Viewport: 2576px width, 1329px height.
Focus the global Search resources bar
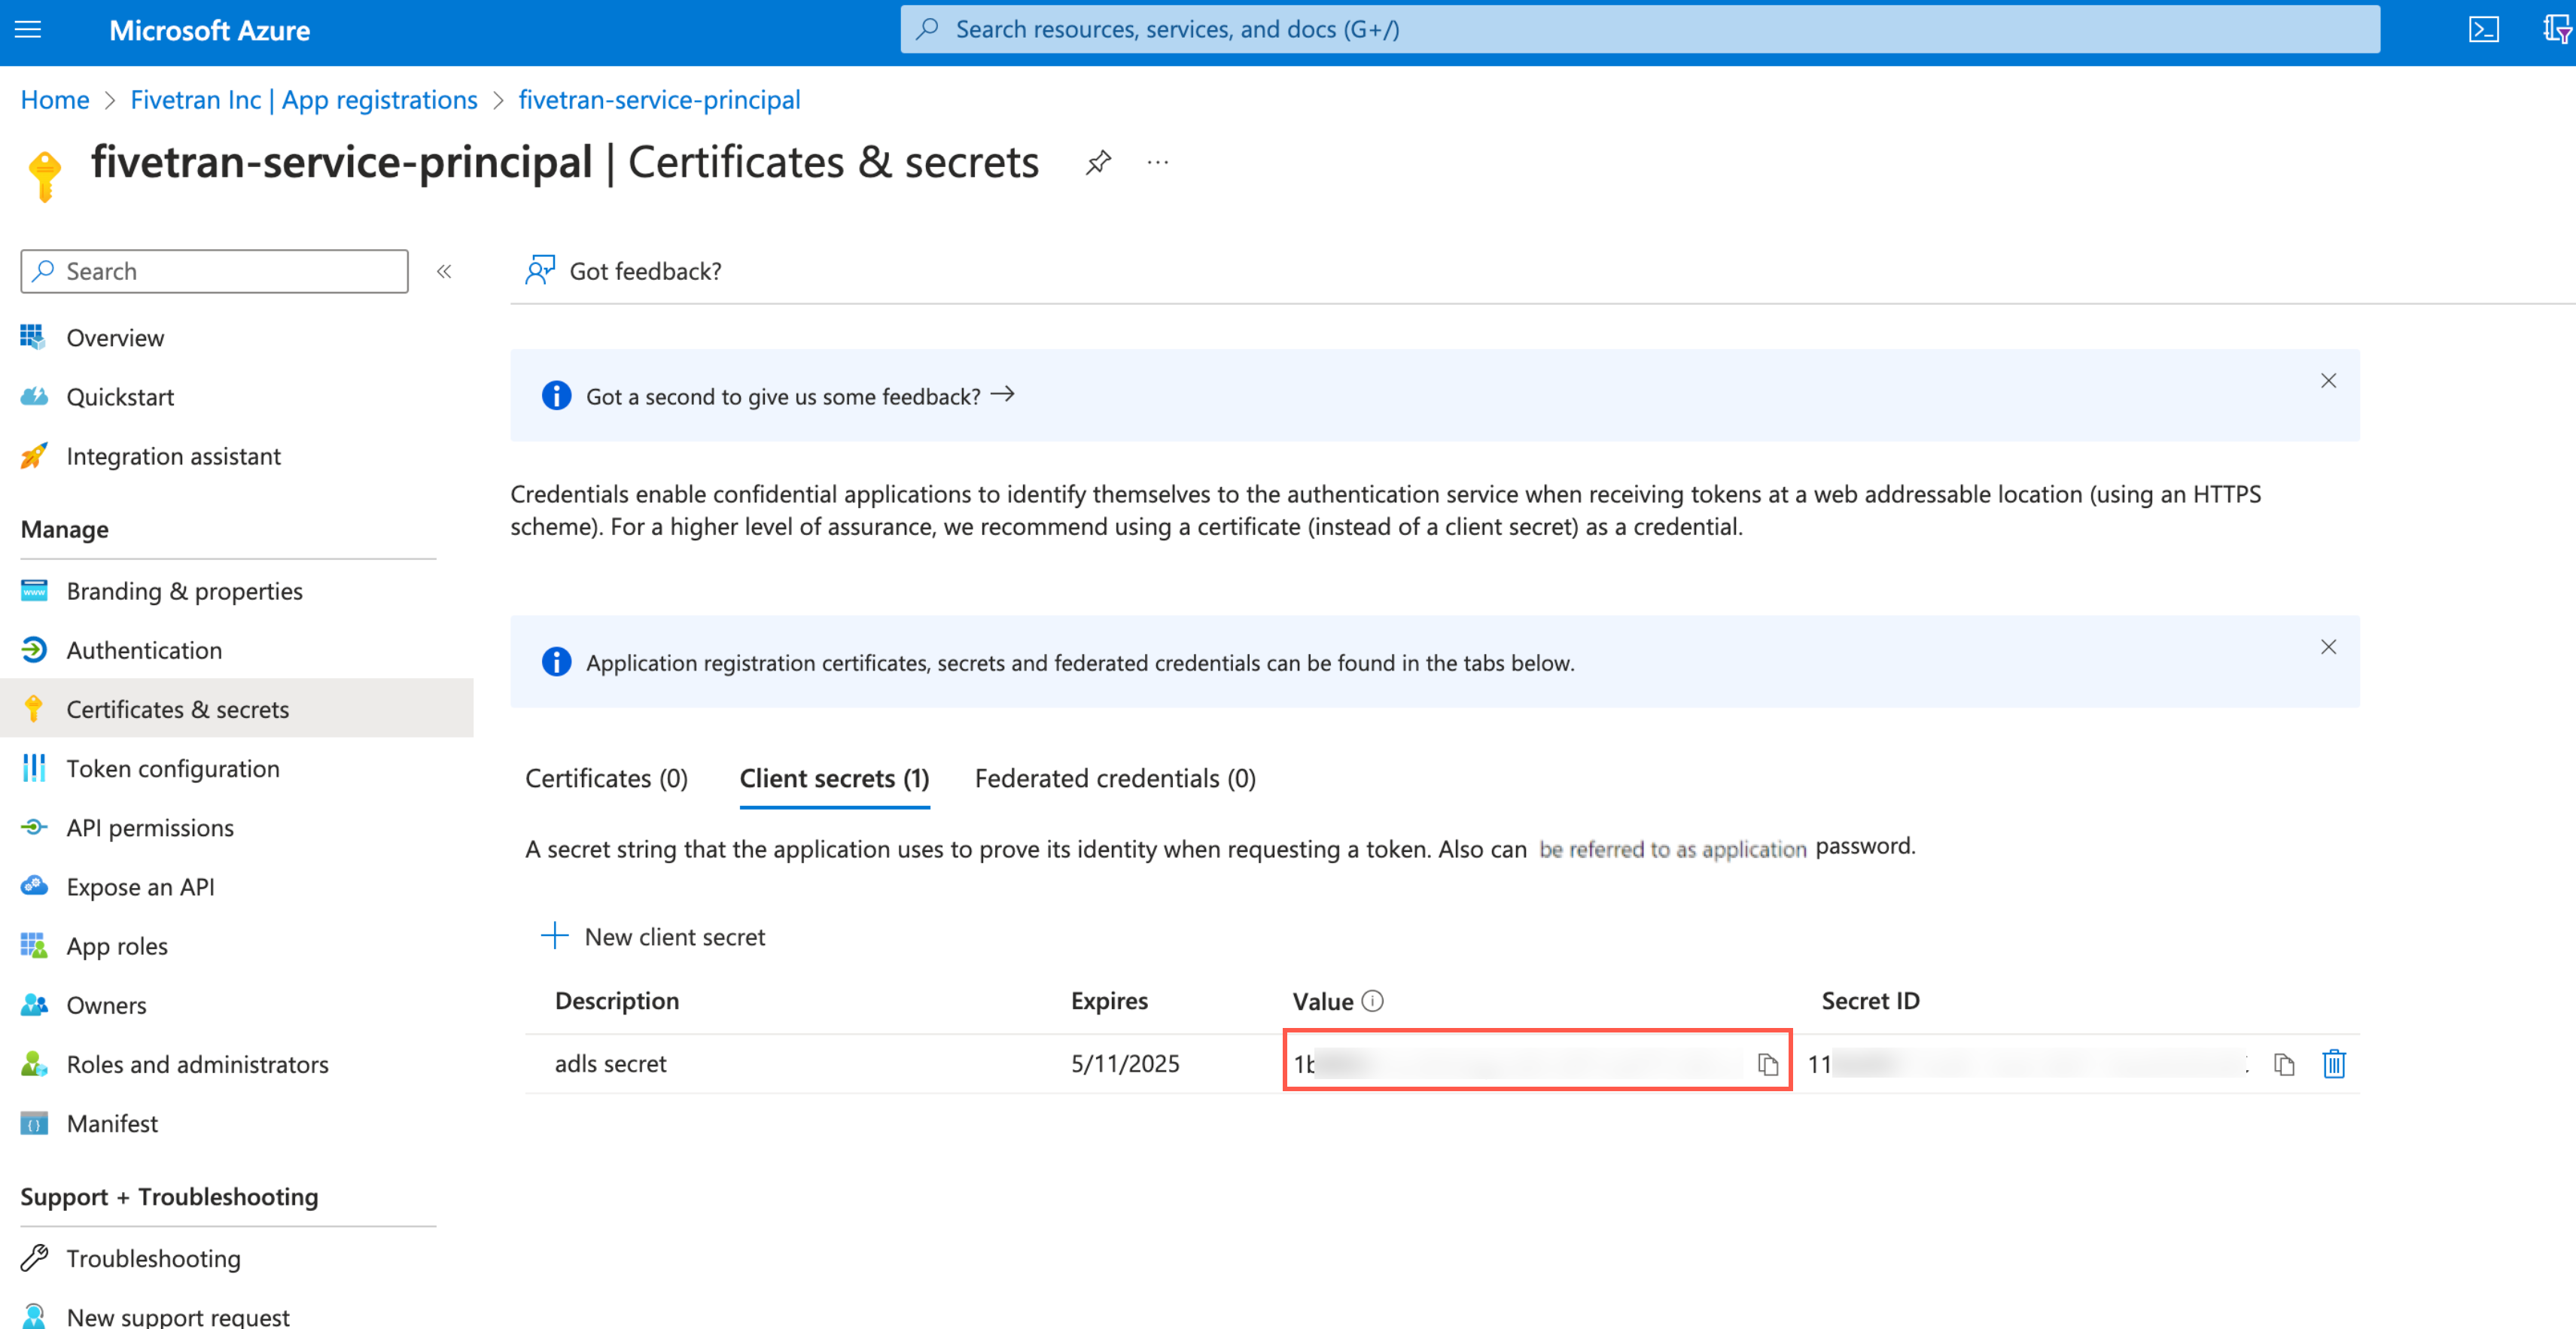point(1639,29)
